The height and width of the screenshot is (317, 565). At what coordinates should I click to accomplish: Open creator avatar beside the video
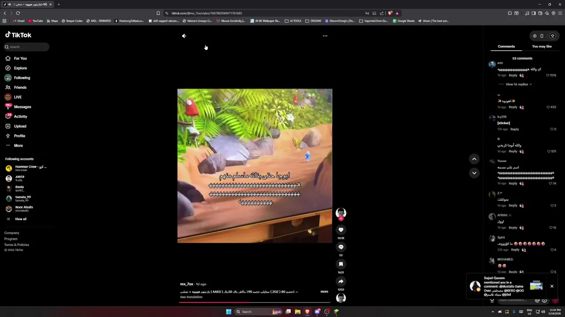pos(341,213)
